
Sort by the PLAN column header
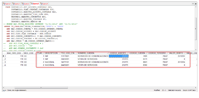coord(40,53)
